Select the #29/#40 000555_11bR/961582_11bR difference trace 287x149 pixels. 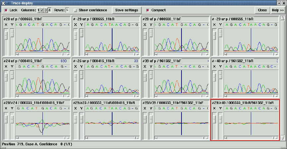[245, 120]
